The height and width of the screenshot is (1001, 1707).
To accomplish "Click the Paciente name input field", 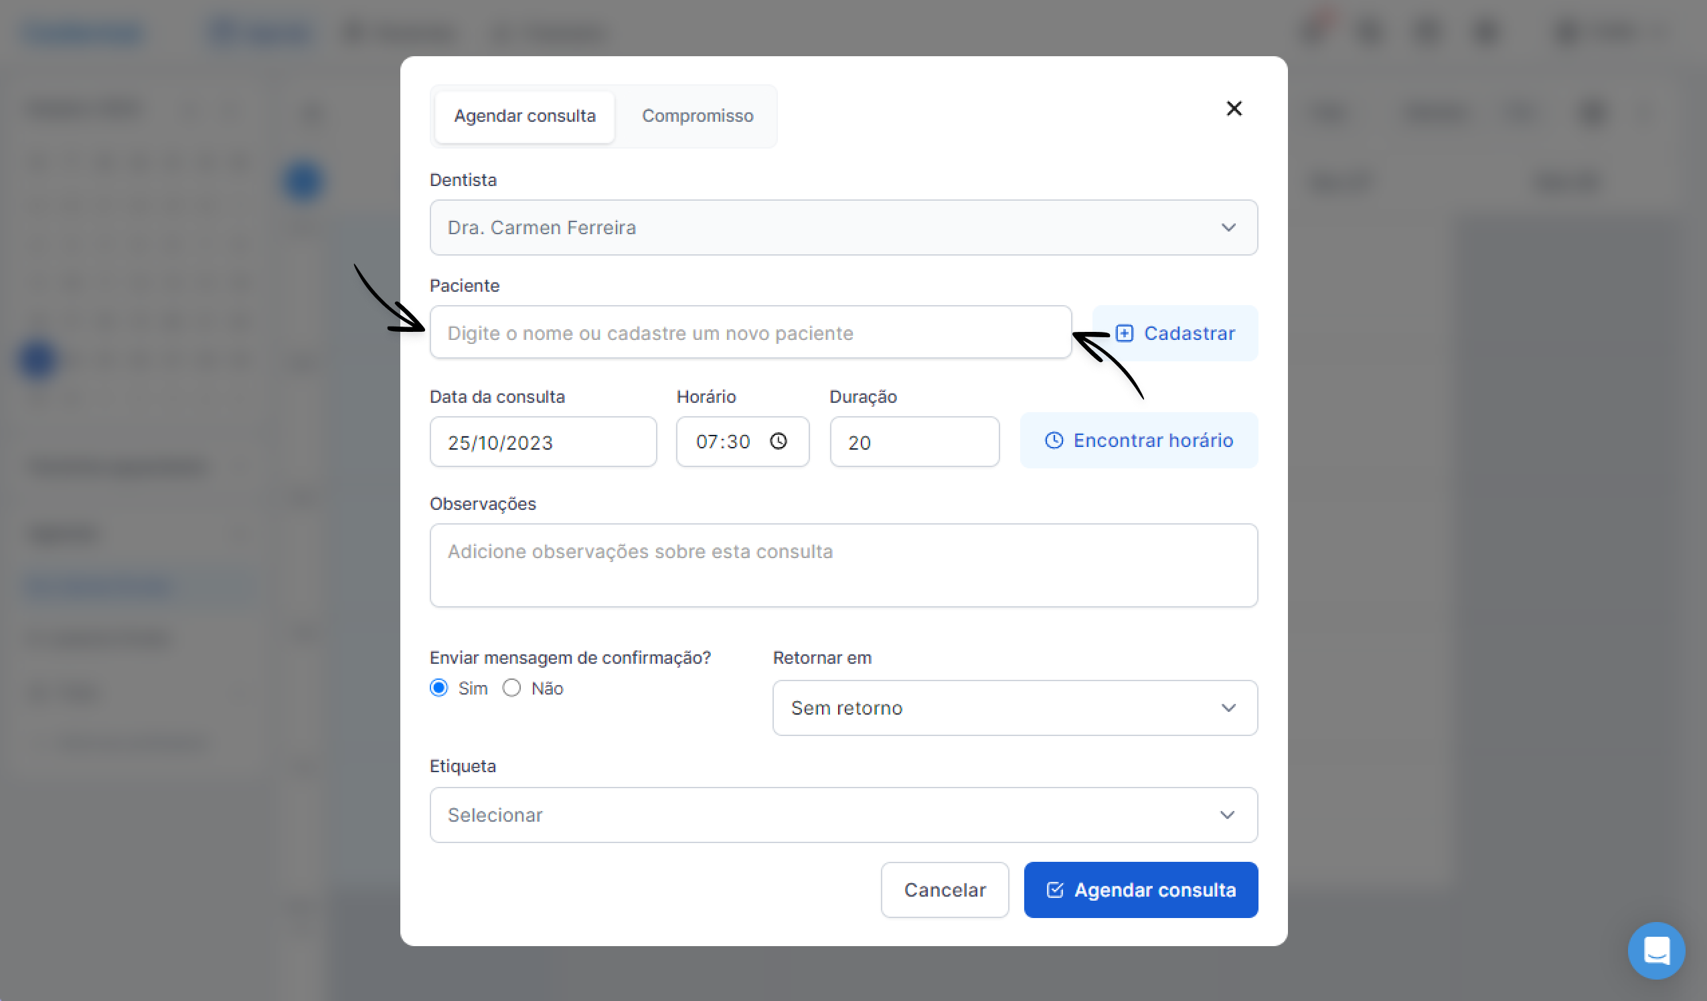I will coord(750,333).
